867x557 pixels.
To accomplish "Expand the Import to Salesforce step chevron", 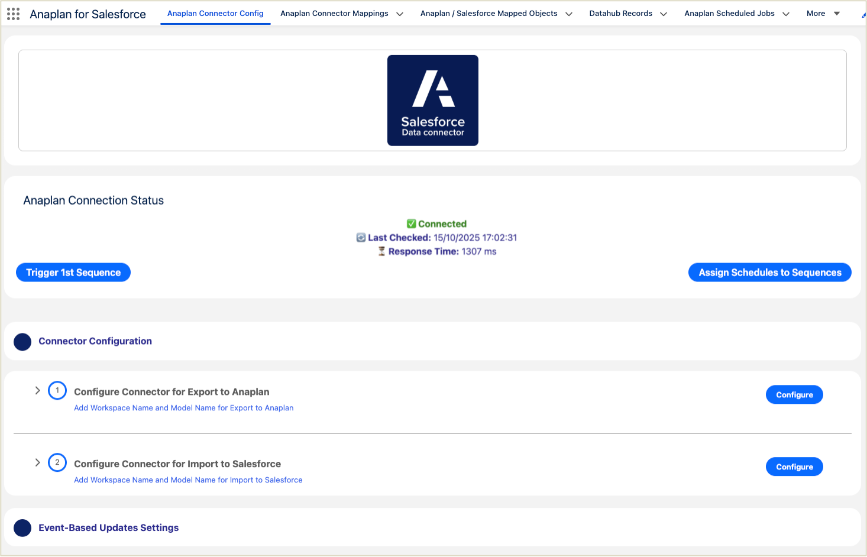I will 37,462.
